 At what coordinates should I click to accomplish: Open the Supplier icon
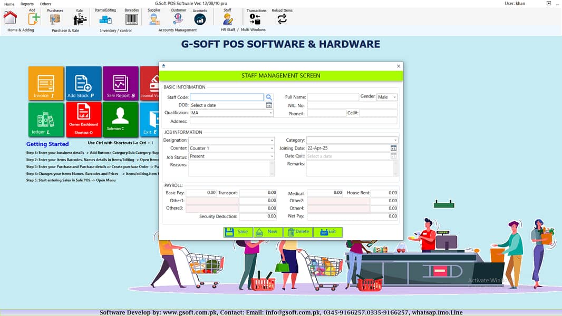click(154, 19)
